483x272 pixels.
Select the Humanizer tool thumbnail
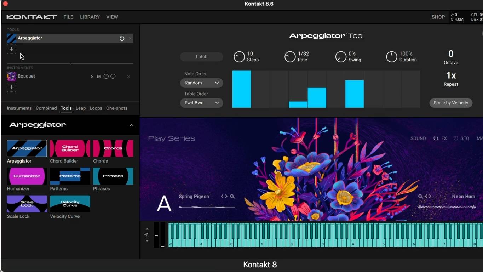pos(27,176)
